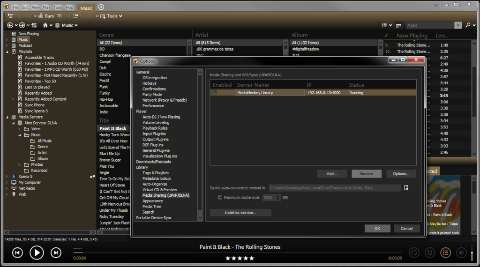Image resolution: width=480 pixels, height=267 pixels.
Task: Click the up one level icon
Action: (x=34, y=25)
